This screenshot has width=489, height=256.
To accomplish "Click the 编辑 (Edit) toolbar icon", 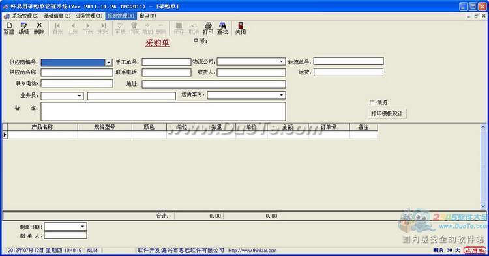I will tap(23, 28).
